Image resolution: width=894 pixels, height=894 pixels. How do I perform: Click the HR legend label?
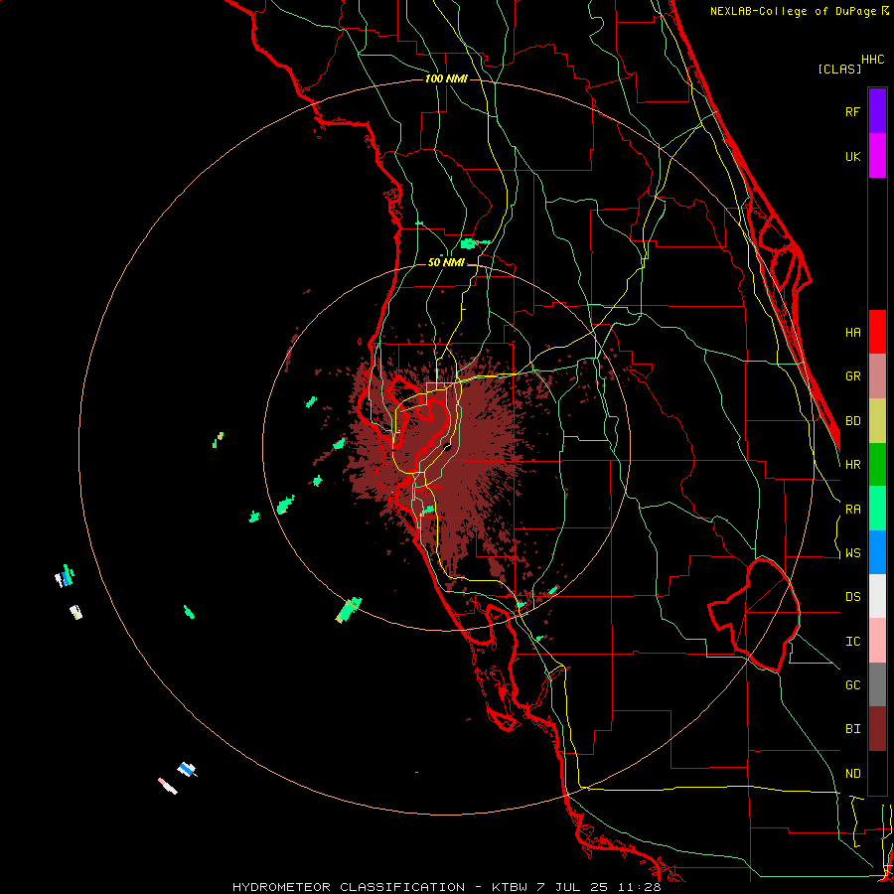pos(852,465)
